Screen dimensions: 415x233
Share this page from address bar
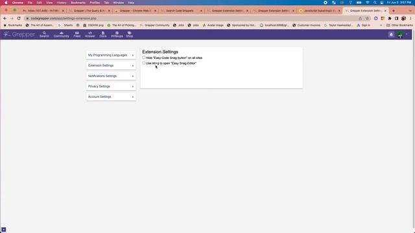point(361,19)
